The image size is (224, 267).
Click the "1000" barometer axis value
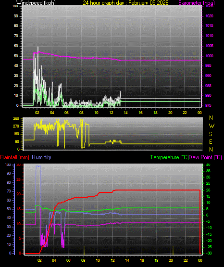210,56
